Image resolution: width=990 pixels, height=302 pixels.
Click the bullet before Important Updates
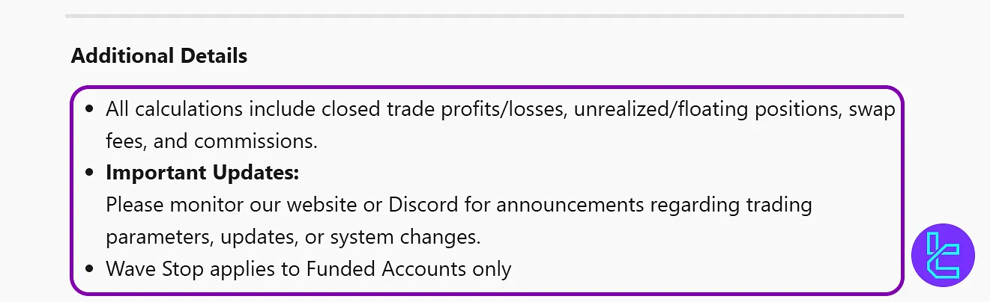91,173
